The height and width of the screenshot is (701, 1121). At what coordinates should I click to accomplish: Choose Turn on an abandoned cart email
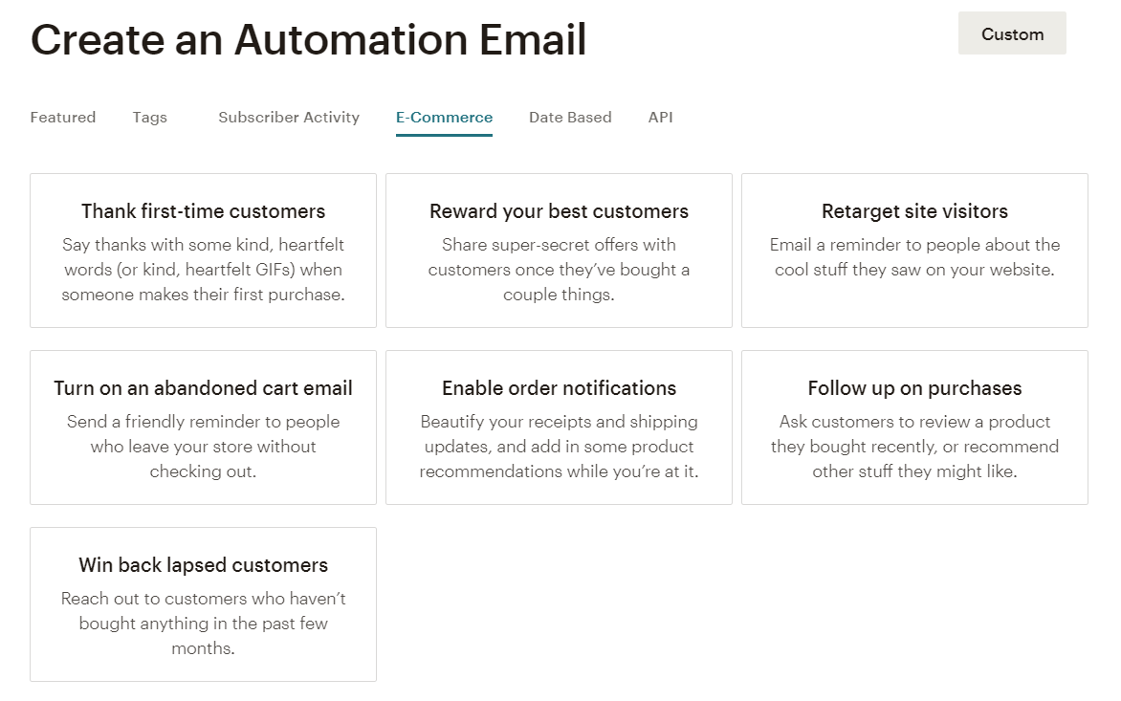click(203, 427)
